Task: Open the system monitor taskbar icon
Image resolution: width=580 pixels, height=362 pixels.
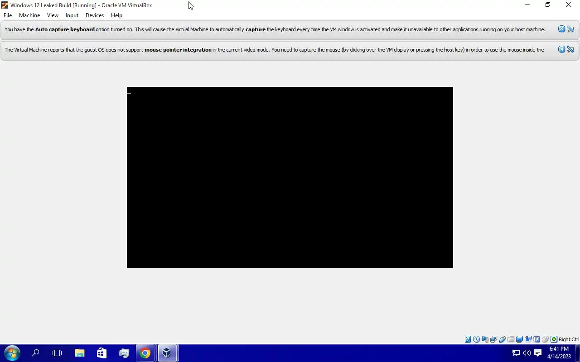Action: point(124,353)
